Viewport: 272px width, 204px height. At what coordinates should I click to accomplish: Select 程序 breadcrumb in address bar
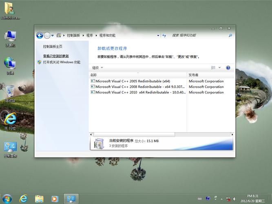[x=89, y=35]
